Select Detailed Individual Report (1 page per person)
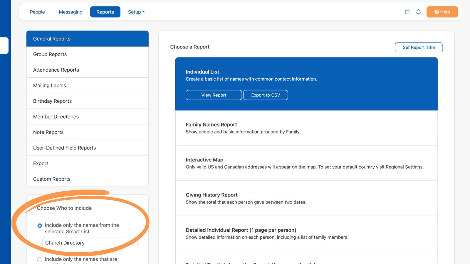 click(x=306, y=233)
